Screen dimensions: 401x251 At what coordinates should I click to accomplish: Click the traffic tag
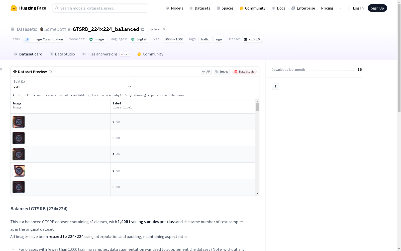point(205,39)
